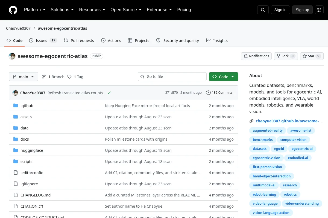This screenshot has width=328, height=218.
Task: Open the awesome-egocentric-atlas breadcrumb link
Action: click(63, 28)
